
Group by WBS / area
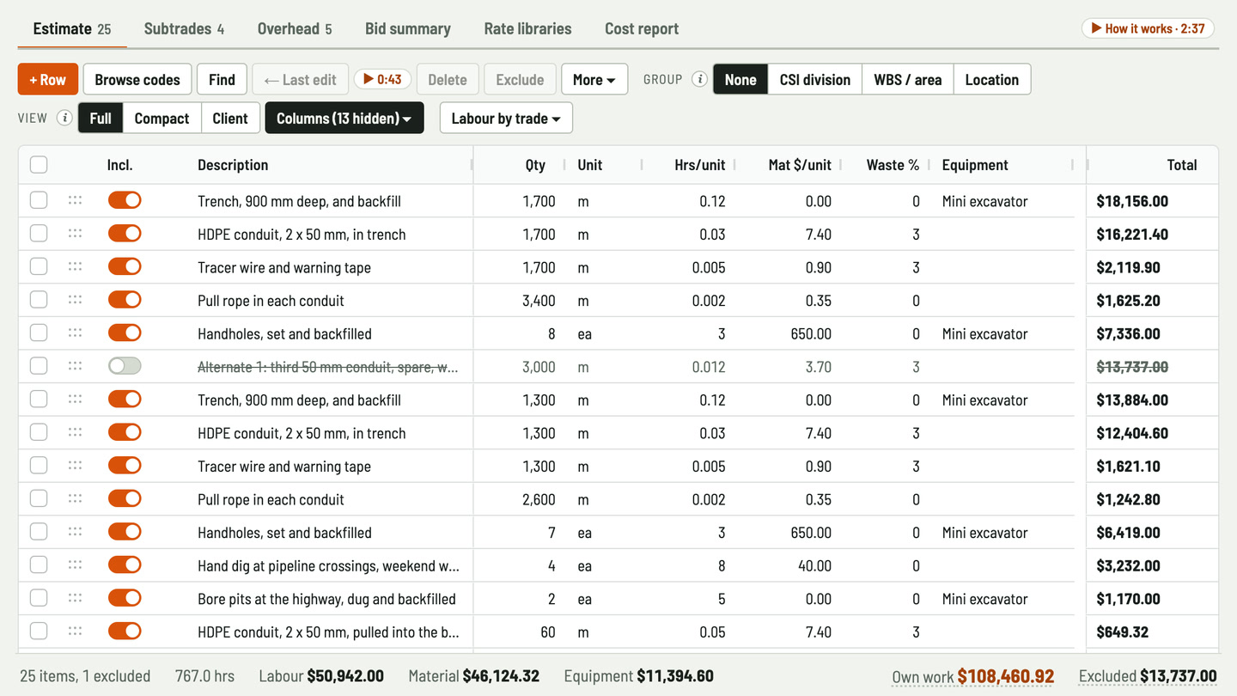(908, 80)
